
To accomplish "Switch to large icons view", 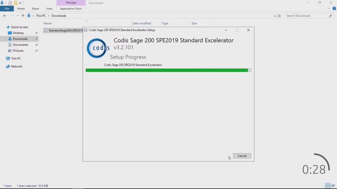I will coord(333,185).
